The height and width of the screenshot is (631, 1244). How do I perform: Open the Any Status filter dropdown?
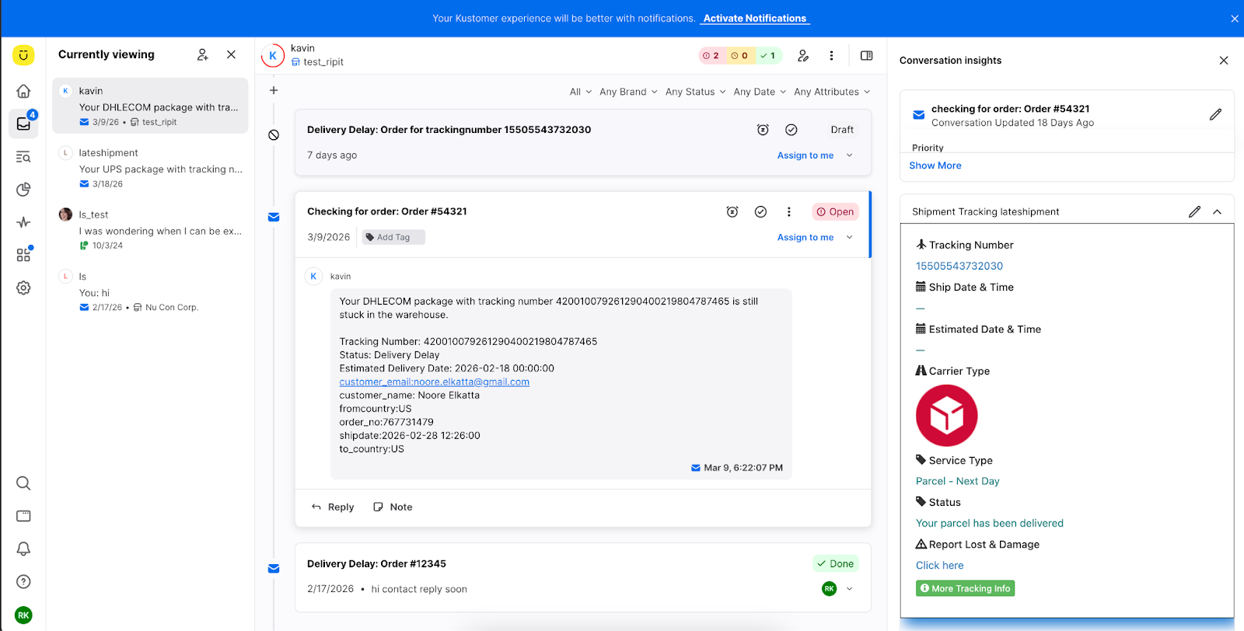click(x=695, y=92)
